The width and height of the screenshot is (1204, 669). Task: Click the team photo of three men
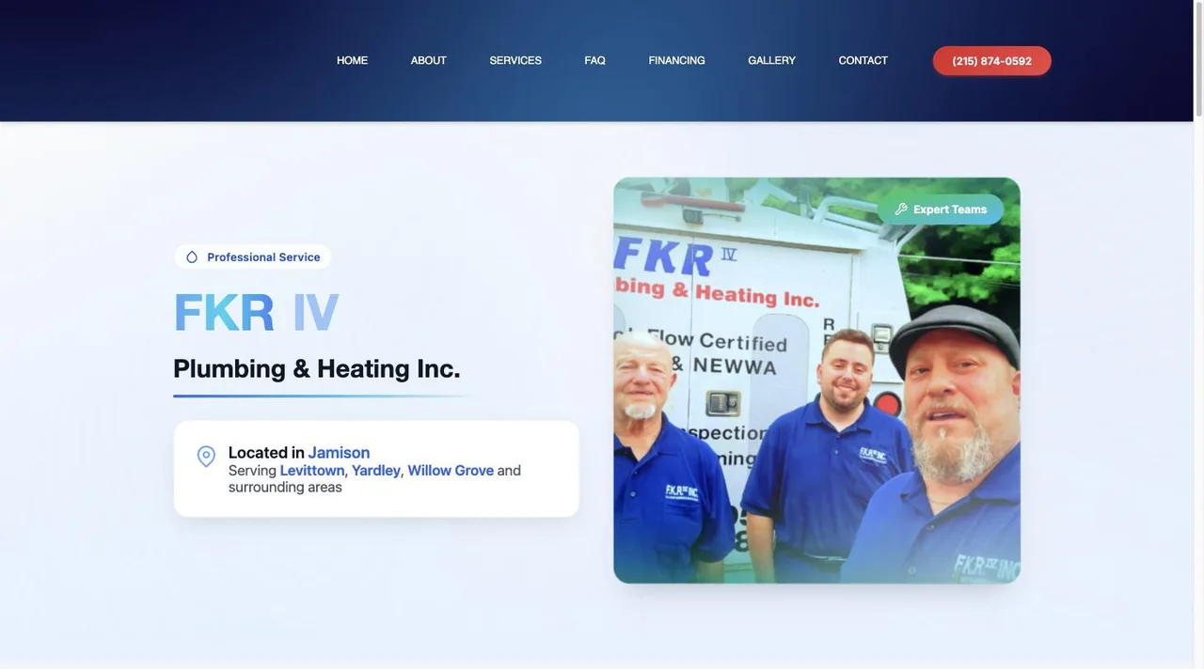click(816, 381)
